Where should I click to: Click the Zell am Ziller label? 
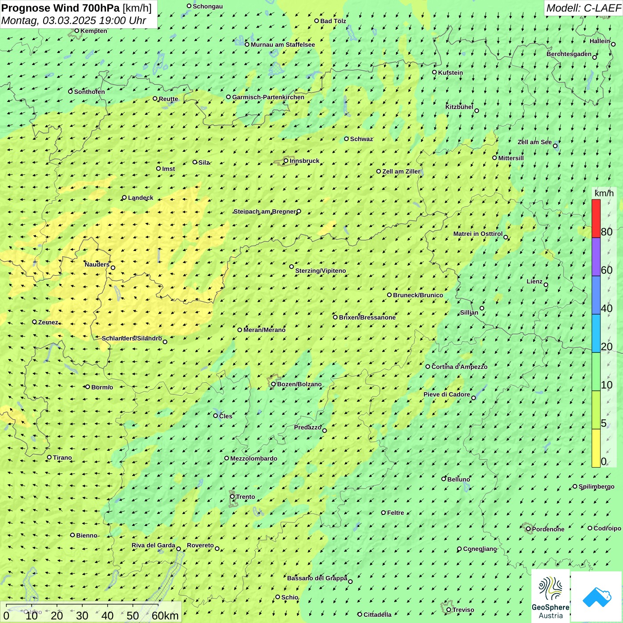pyautogui.click(x=401, y=171)
